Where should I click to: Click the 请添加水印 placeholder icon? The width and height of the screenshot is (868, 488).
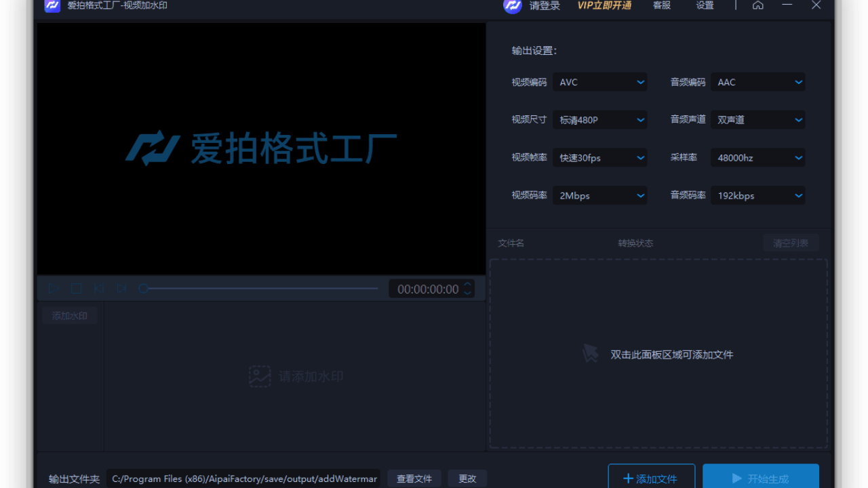point(260,376)
